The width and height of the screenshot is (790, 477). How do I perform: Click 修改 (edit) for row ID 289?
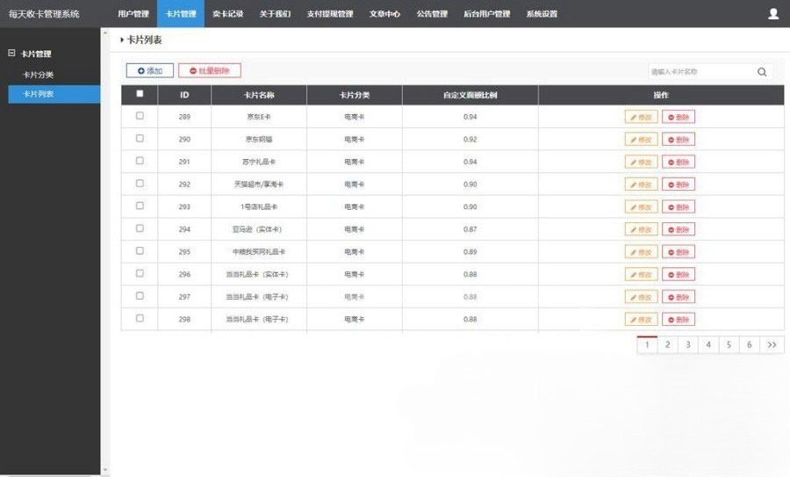(641, 117)
